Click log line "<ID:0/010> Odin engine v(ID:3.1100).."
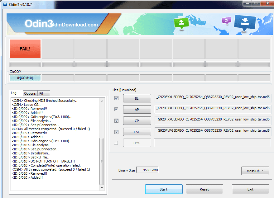The width and height of the screenshot is (274, 198). coord(41,141)
